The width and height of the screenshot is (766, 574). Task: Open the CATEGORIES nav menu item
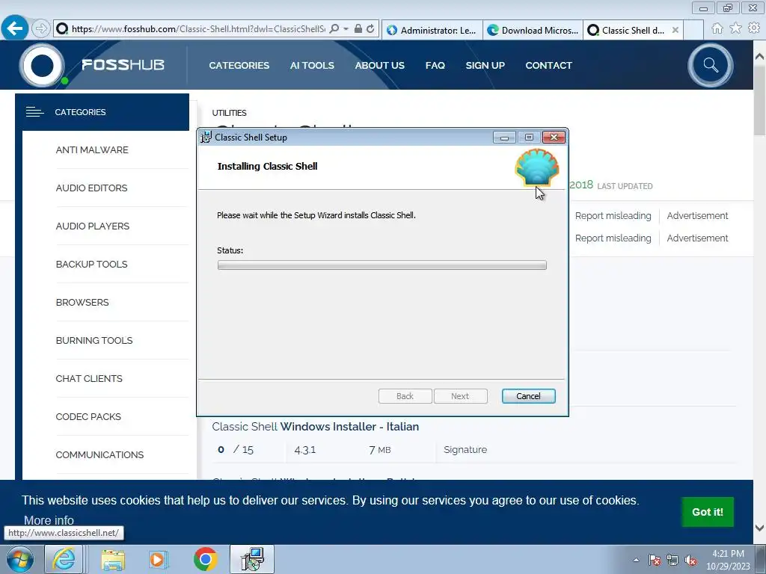239,66
